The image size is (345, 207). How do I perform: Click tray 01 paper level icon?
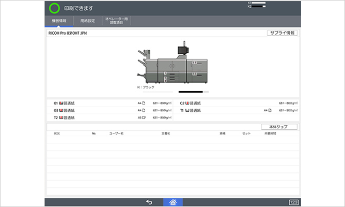[61, 103]
